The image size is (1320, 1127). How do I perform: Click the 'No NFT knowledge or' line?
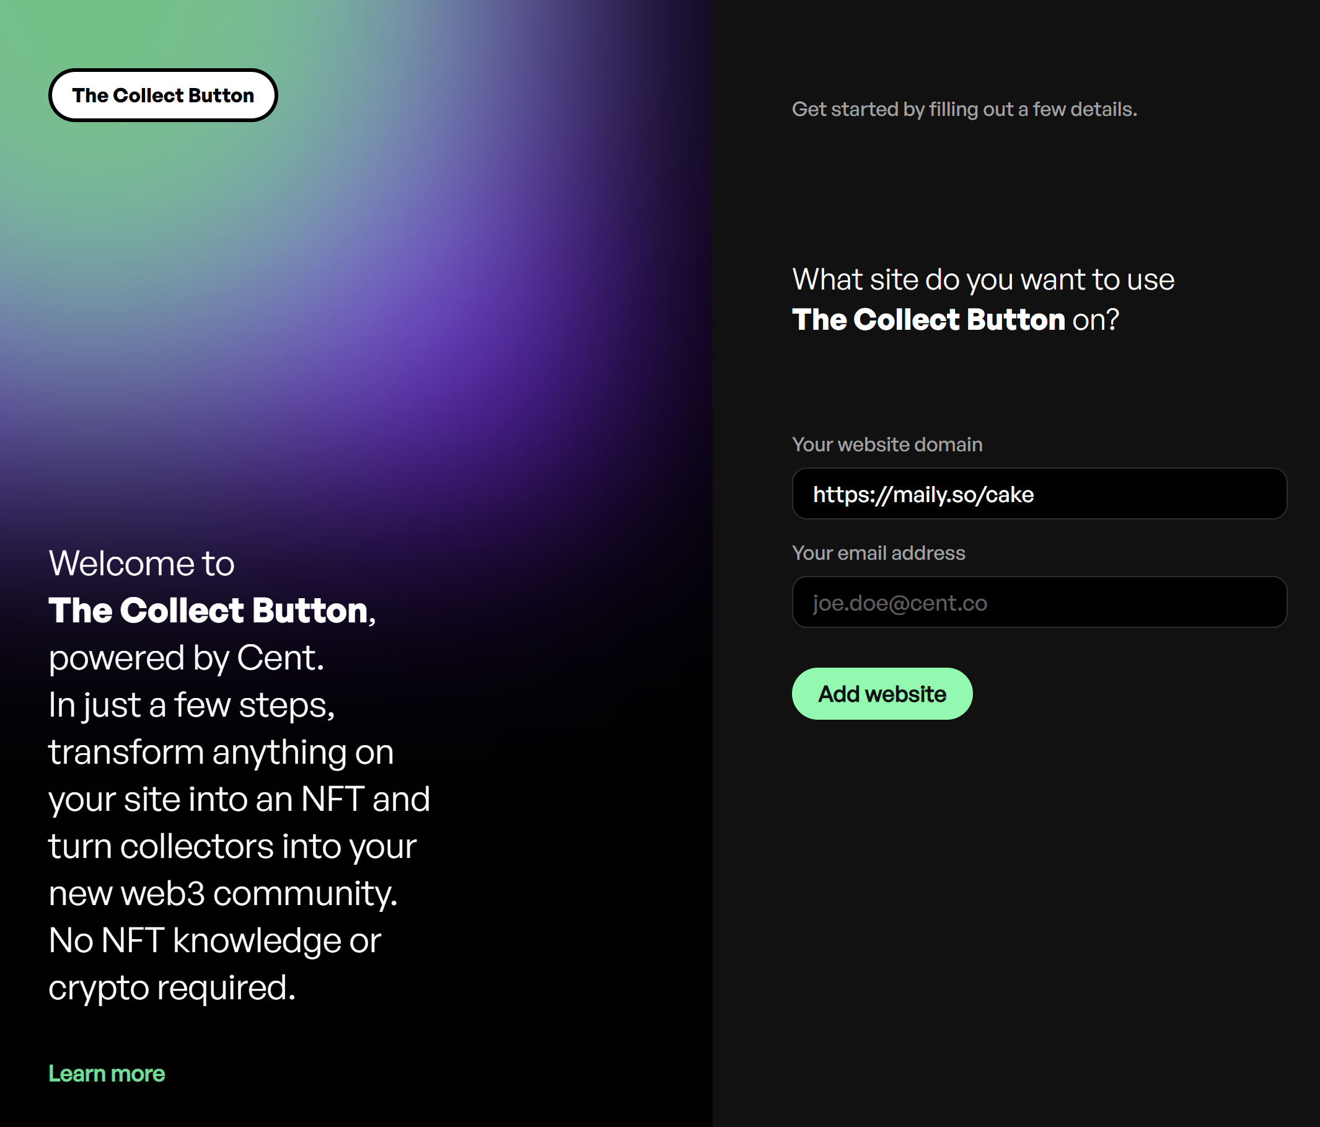pyautogui.click(x=214, y=941)
